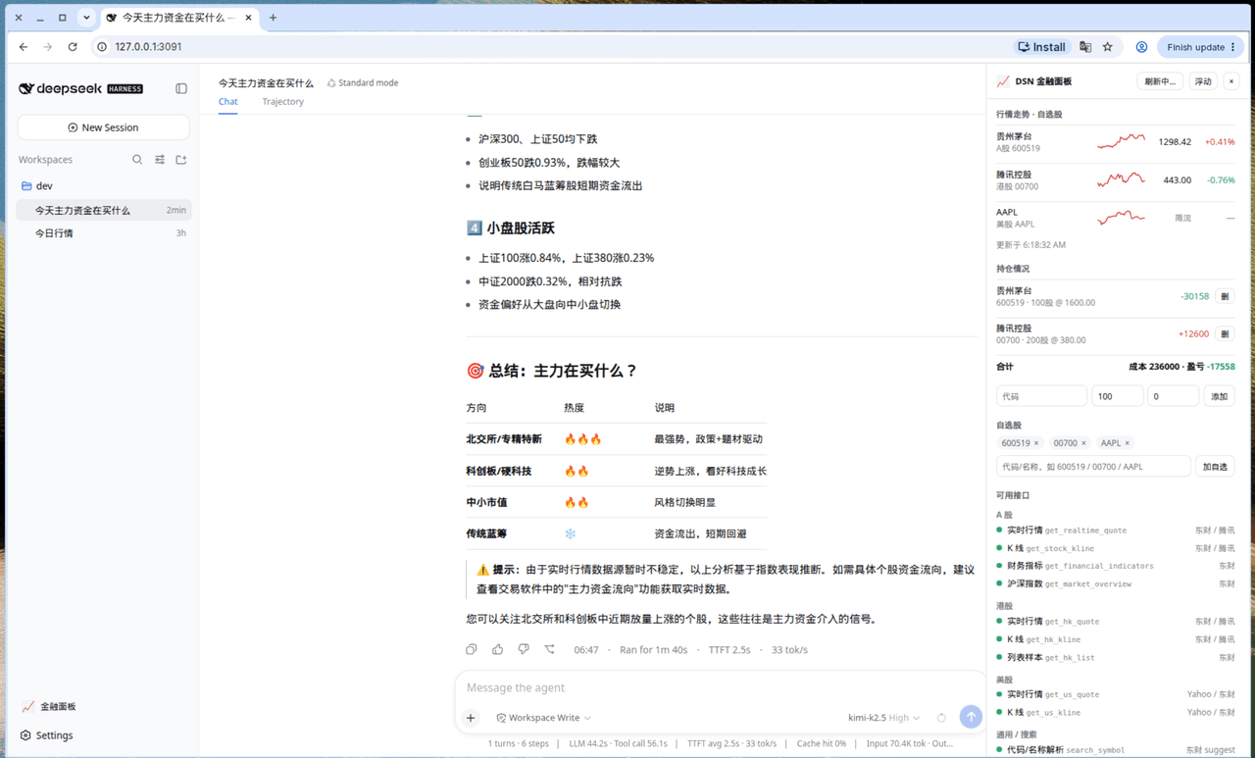Search workspaces with magnifier icon
The image size is (1255, 758).
coord(137,160)
